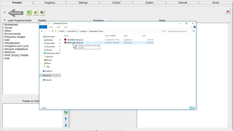Open the View ribbon tab in Explorer
This screenshot has width=233, height=131.
click(x=66, y=27)
